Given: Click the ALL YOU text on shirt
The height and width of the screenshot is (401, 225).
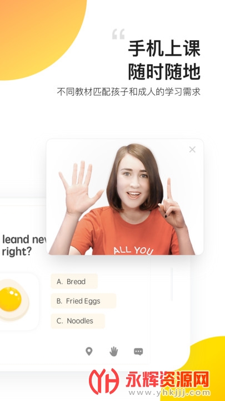Looking at the screenshot, I should coord(133,250).
